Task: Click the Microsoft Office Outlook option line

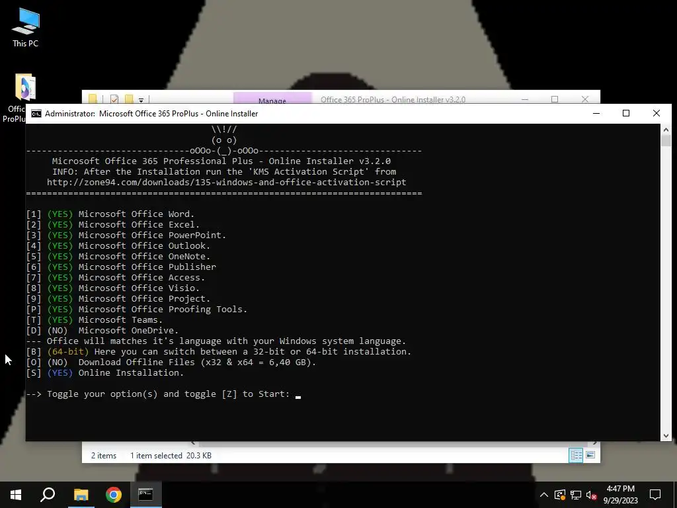Action: point(118,246)
